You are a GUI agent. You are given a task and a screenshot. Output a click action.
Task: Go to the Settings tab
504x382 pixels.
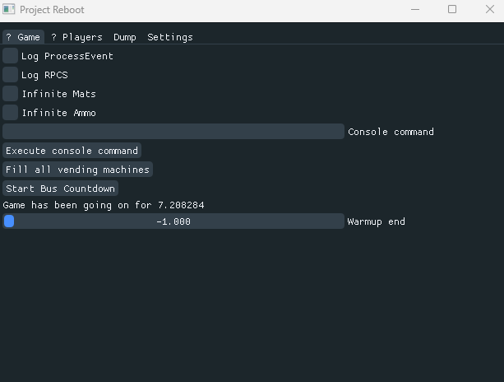pos(170,37)
